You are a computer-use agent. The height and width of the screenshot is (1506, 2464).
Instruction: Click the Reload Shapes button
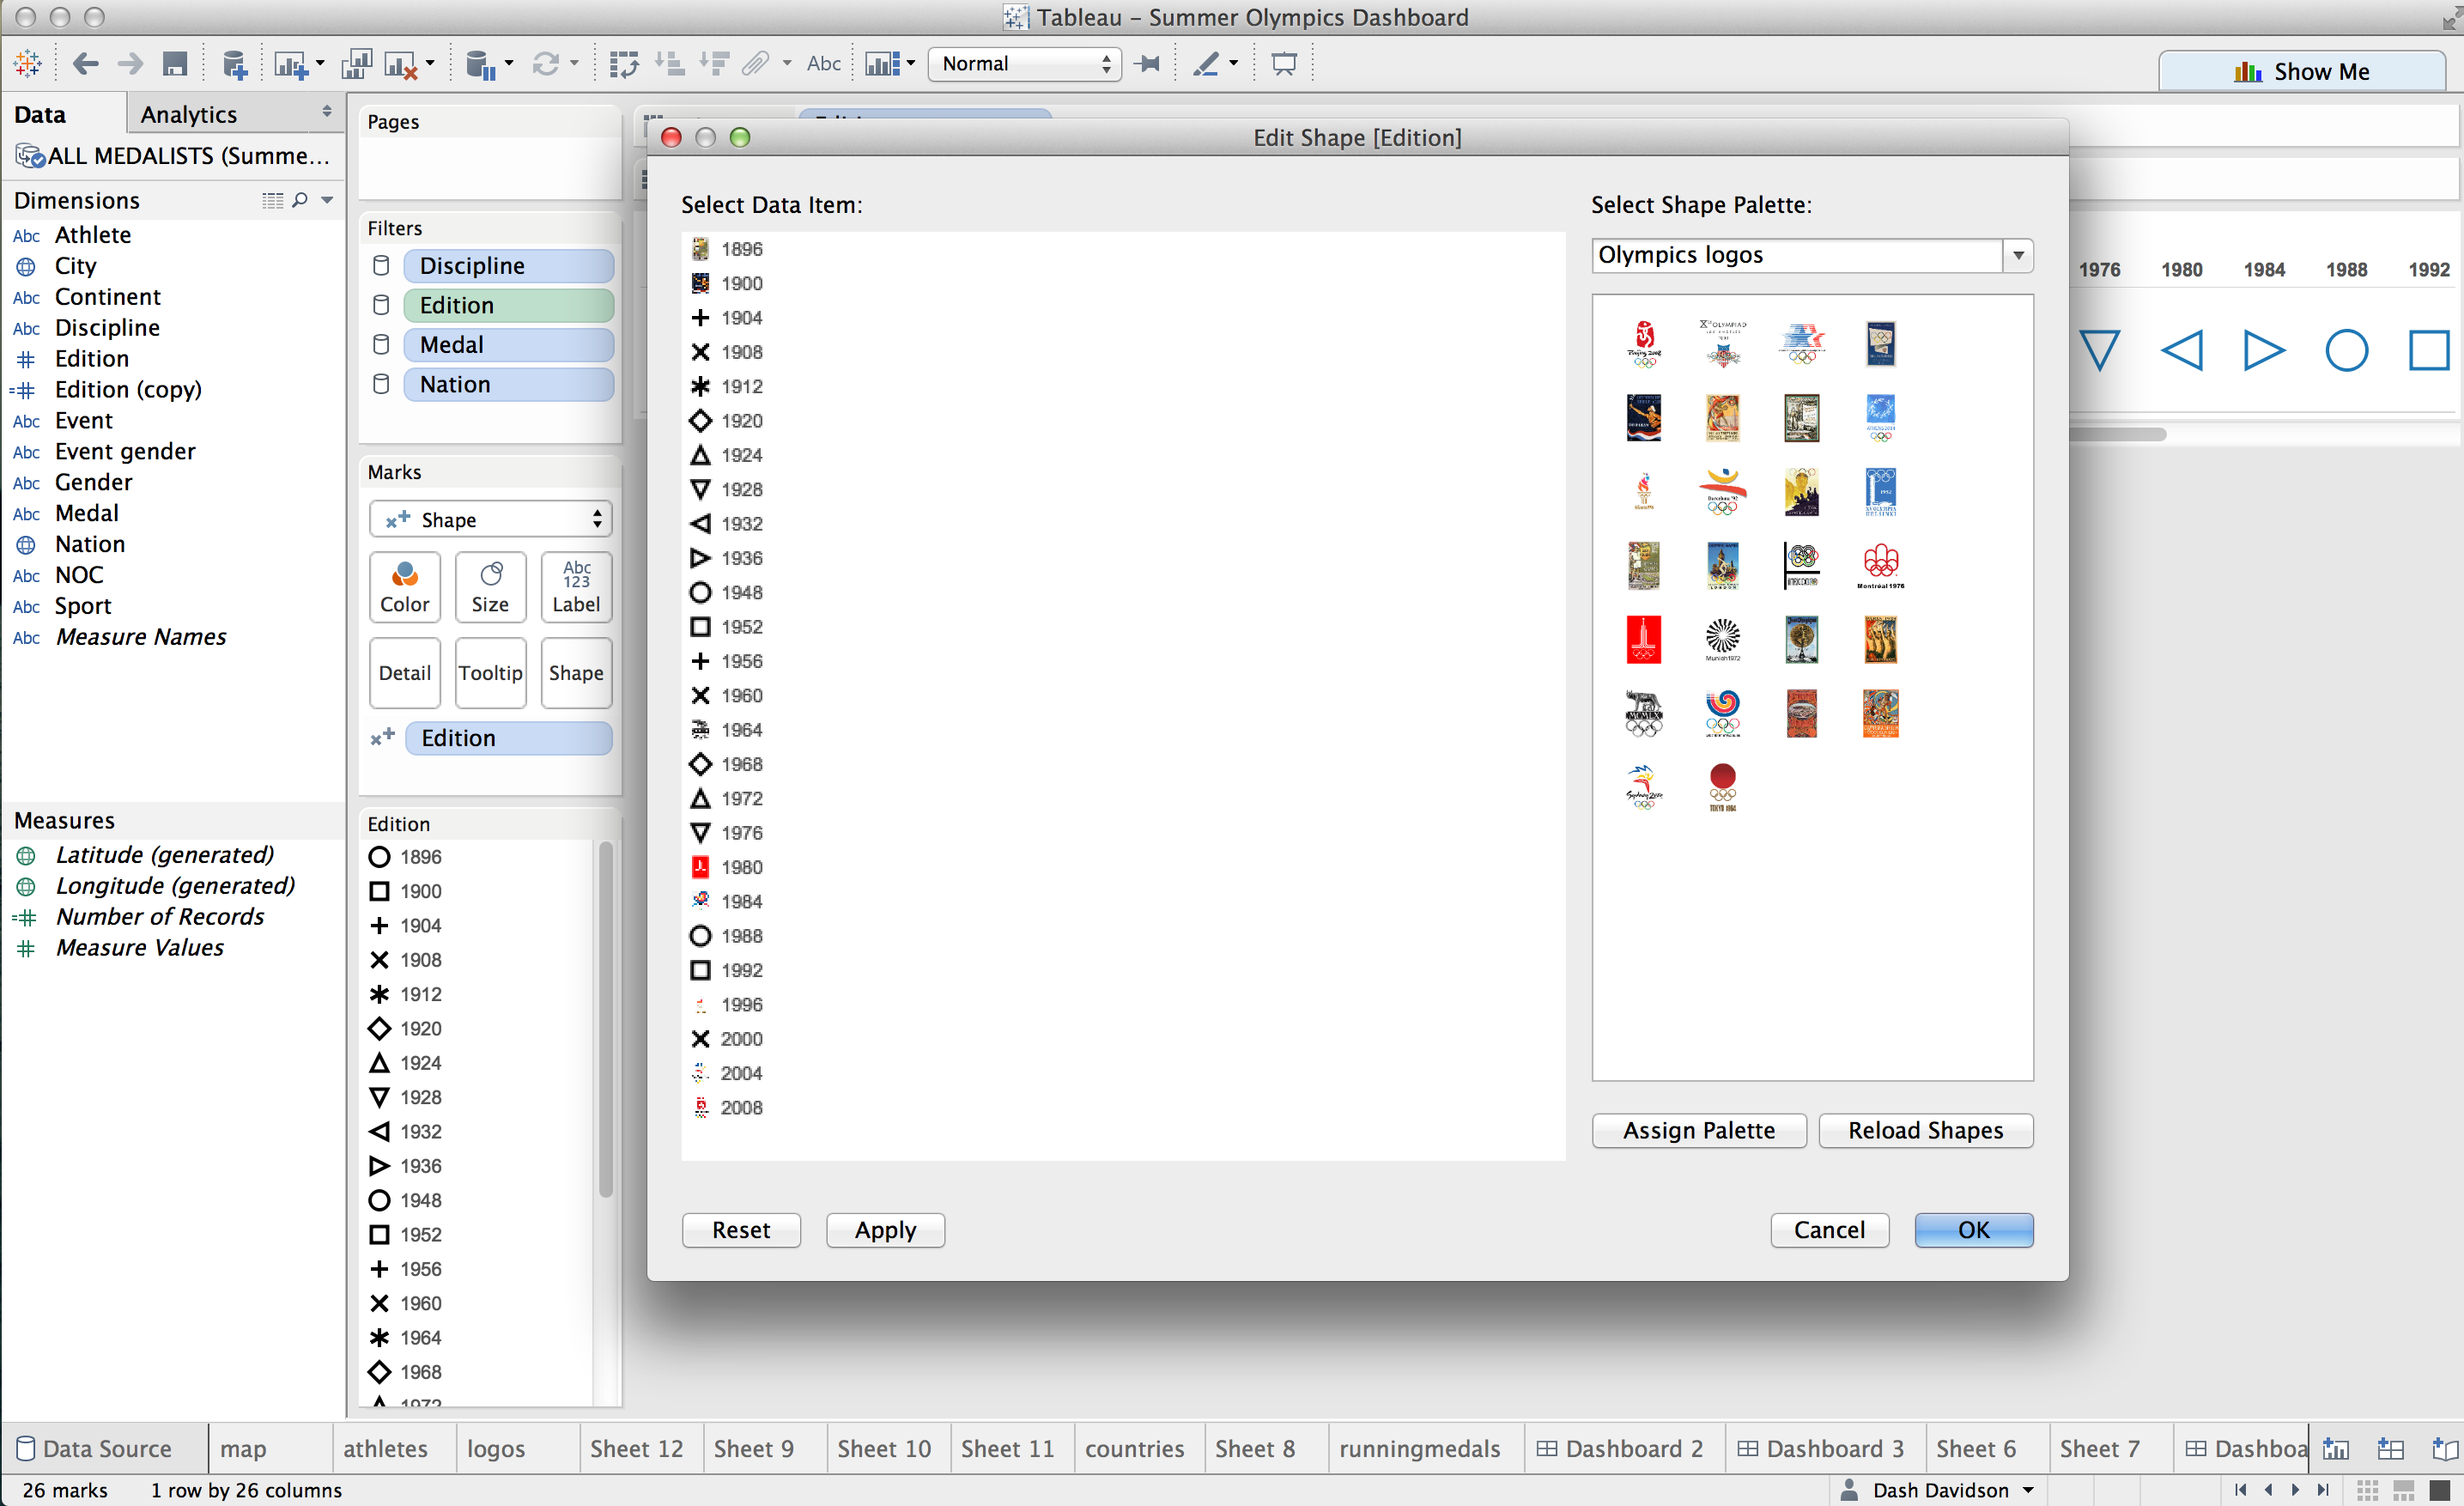(1925, 1130)
